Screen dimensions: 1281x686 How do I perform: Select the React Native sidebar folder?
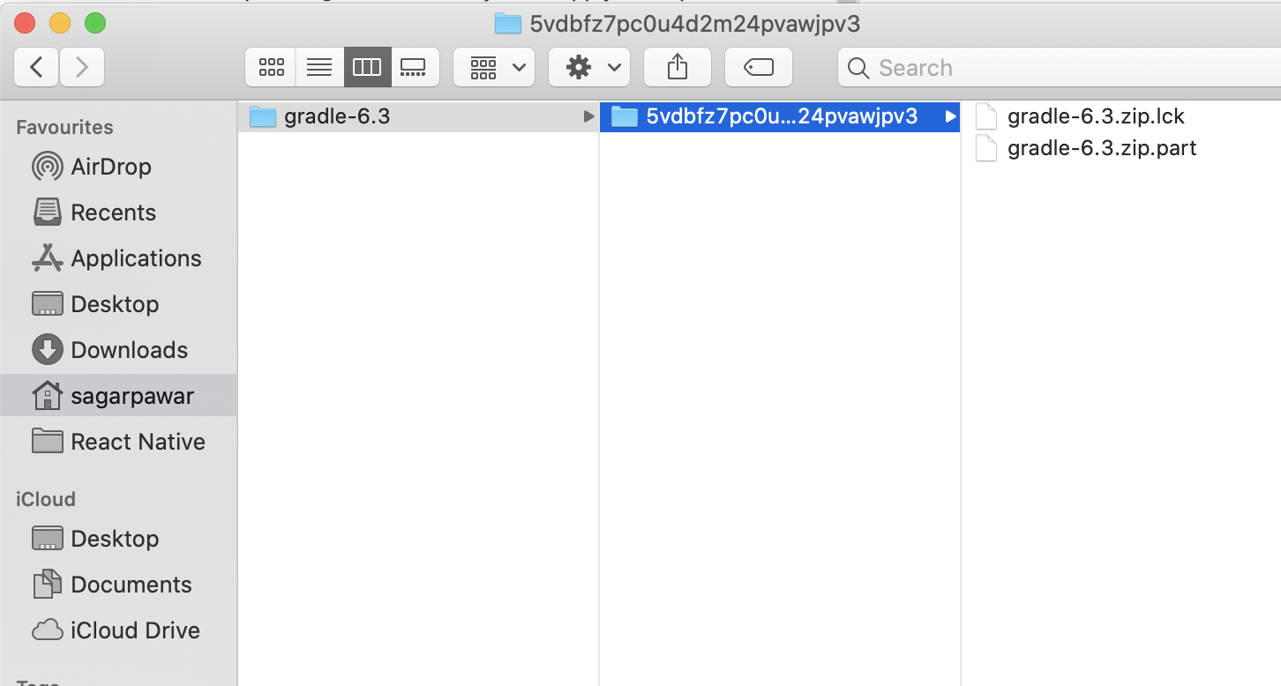tap(138, 442)
